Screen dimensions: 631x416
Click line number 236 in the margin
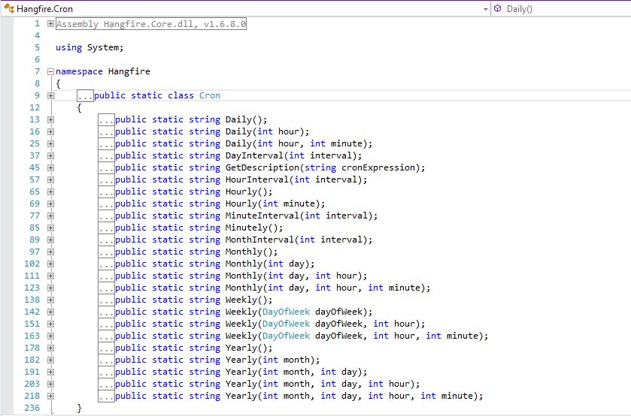pos(32,408)
